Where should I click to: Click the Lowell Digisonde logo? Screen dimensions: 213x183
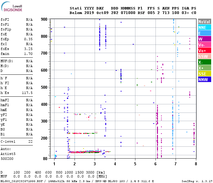(12, 6)
